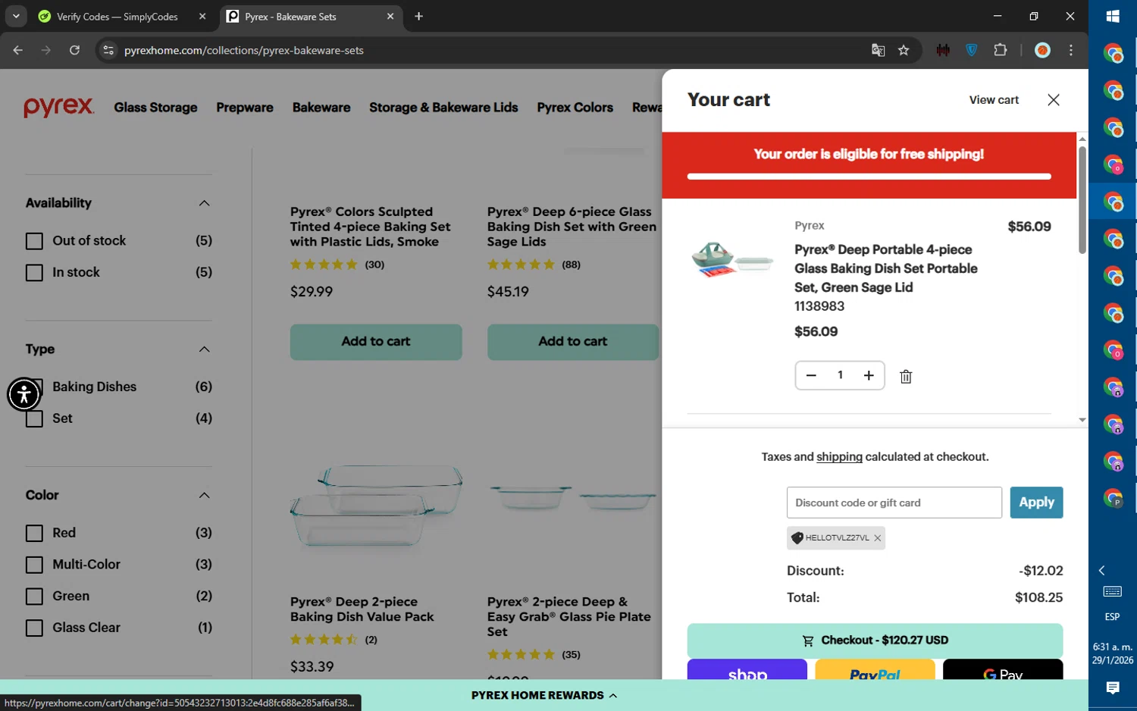Expand the Pyrex Home Rewards bar

(x=544, y=695)
